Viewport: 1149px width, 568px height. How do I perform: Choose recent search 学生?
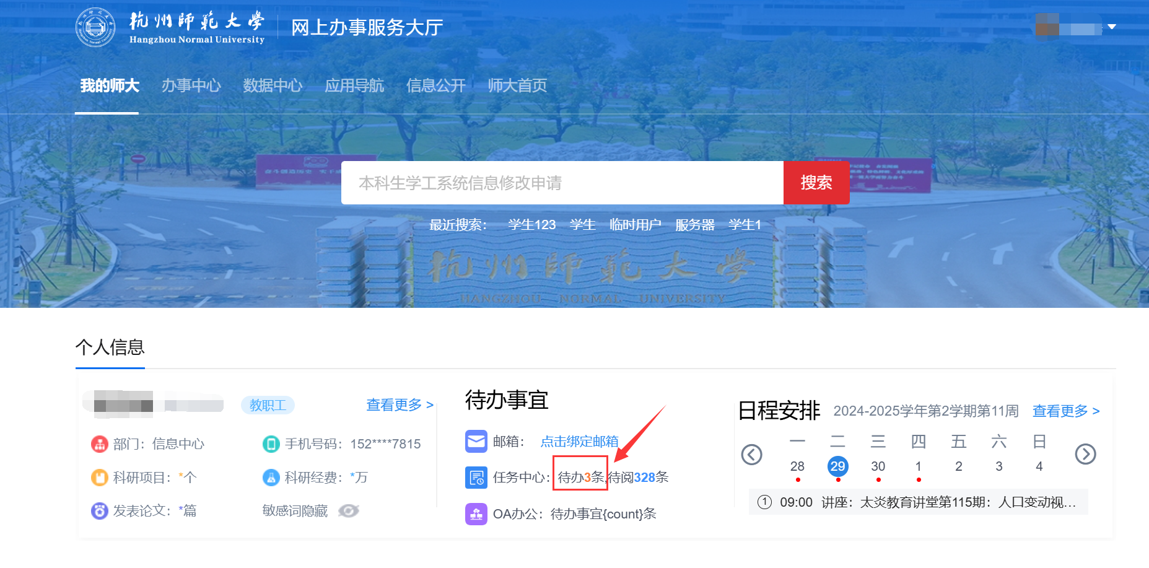(583, 225)
